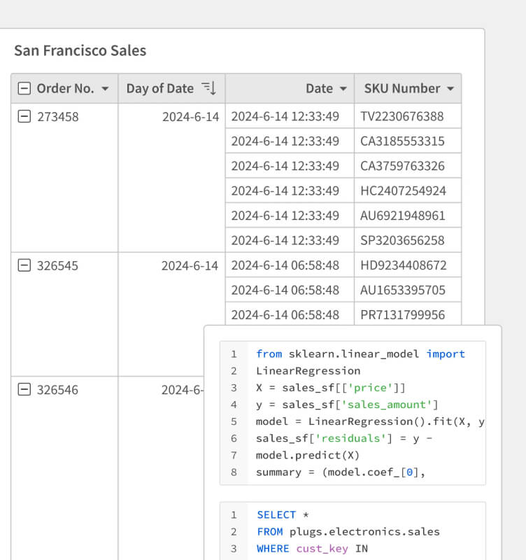Click the summary = (model.coef_ line
Screen dimensions: 526x560
341,472
